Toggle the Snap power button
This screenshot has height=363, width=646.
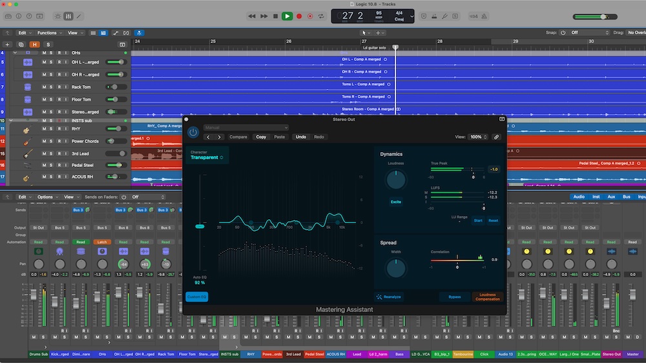563,33
